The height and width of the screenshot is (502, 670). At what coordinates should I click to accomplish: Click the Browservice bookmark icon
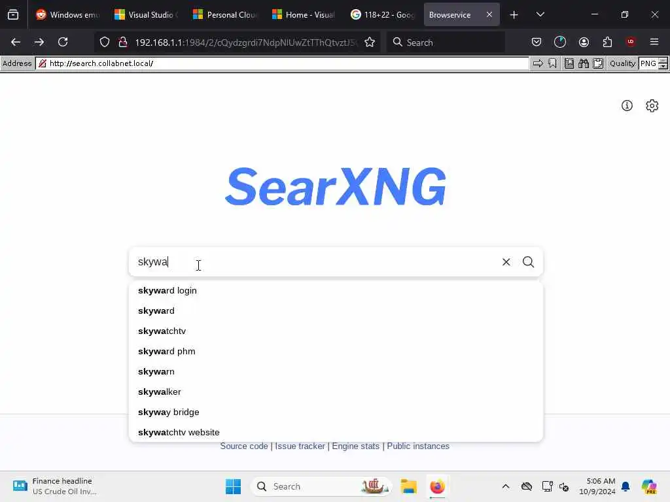[x=552, y=63]
